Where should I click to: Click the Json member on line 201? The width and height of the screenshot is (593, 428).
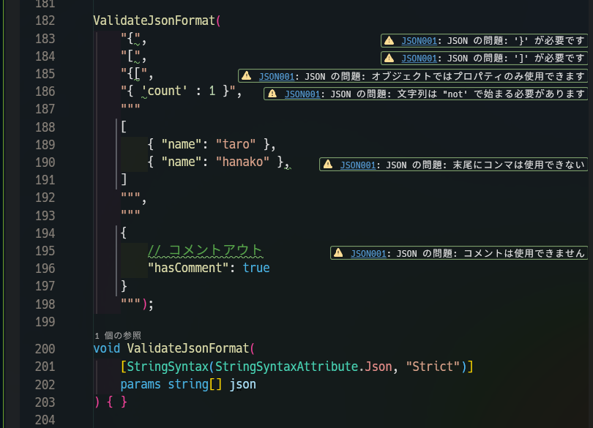378,367
